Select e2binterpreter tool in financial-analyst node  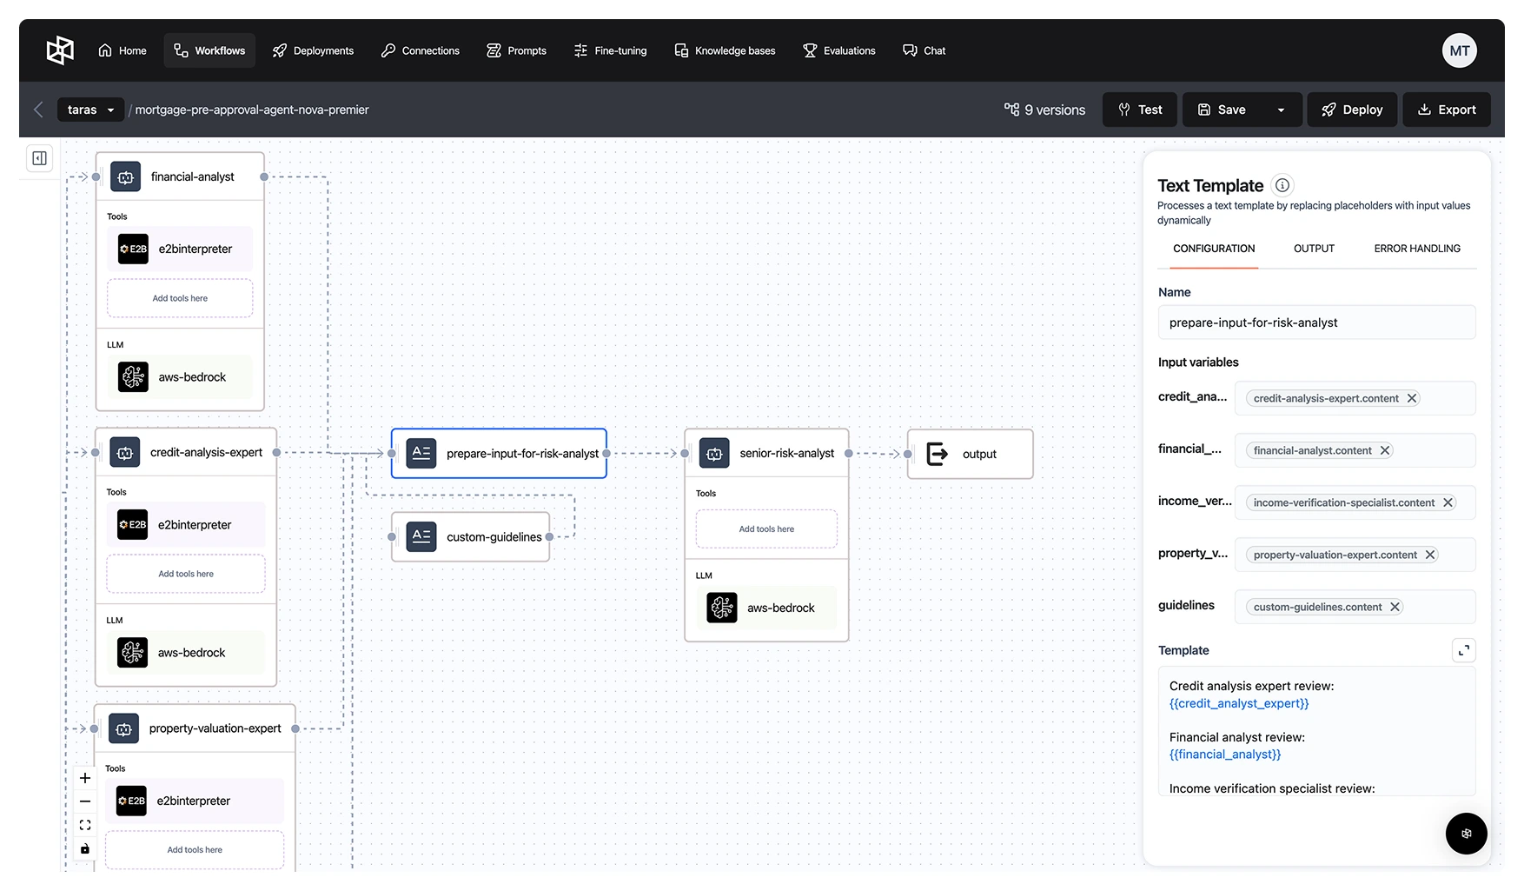[x=180, y=249]
